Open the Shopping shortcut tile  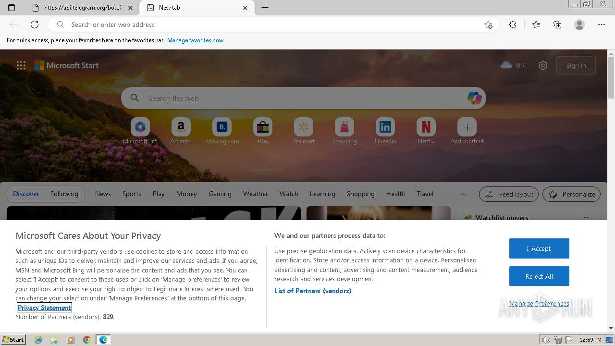pos(344,131)
